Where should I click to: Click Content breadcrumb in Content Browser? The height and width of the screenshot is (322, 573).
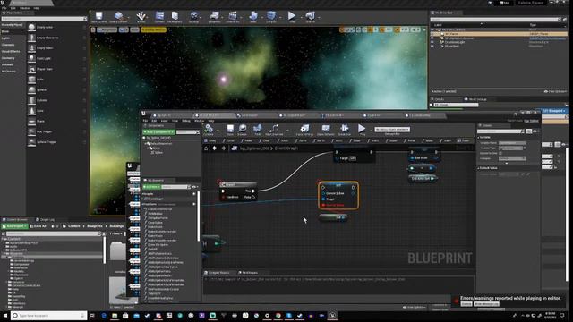coord(73,226)
